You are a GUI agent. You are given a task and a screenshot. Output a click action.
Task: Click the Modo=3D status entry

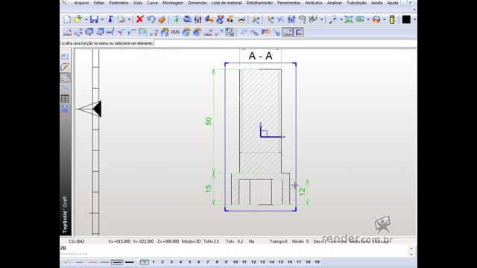(x=192, y=241)
